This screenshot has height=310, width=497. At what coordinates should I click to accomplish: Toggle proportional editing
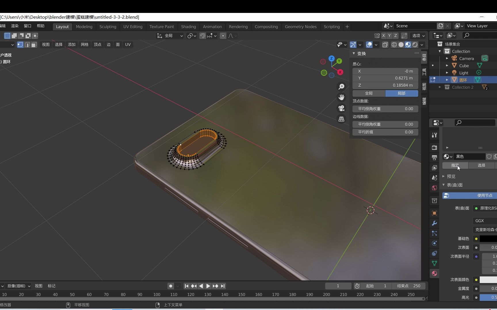pos(223,36)
